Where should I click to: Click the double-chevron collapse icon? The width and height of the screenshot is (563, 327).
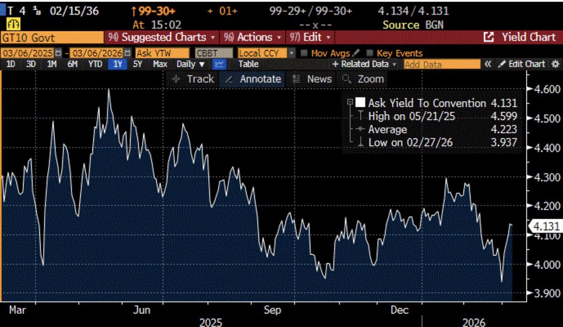tap(488, 64)
